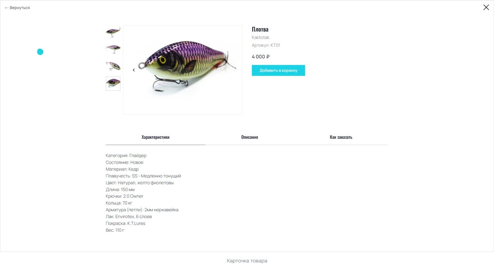Image resolution: width=494 pixels, height=265 pixels.
Task: Select the Артикул: KT01 text
Action: [266, 45]
